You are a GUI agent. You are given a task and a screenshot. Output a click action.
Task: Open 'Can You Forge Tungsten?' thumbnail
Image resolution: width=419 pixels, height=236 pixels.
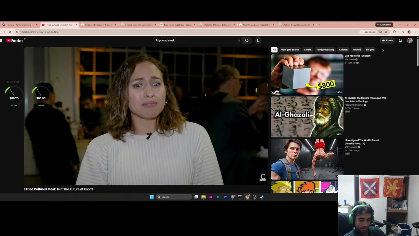coord(307,74)
